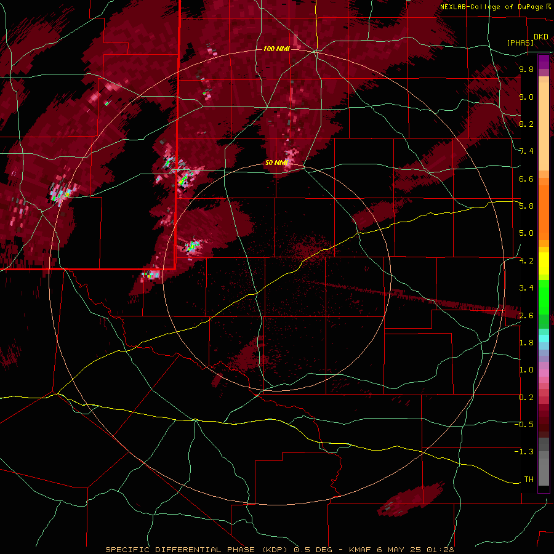Pick the orange band on the color scale
Image resolution: width=554 pixels, height=554 pixels.
(544, 213)
